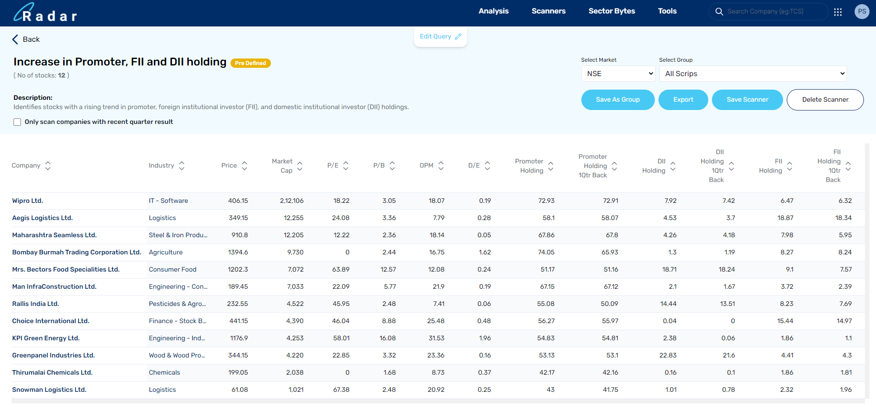The width and height of the screenshot is (876, 409).
Task: Sort by FII Holding column arrows
Action: click(x=790, y=166)
